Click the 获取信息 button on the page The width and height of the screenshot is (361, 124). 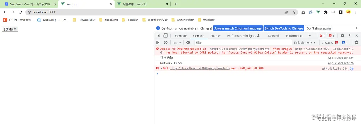pyautogui.click(x=10, y=29)
